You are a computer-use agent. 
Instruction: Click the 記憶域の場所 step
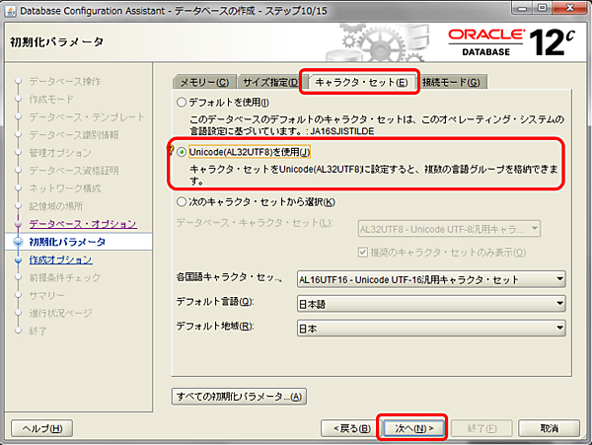tap(56, 206)
